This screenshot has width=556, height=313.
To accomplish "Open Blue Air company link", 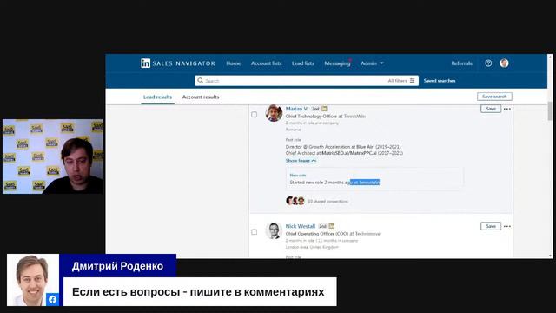I will (x=365, y=147).
